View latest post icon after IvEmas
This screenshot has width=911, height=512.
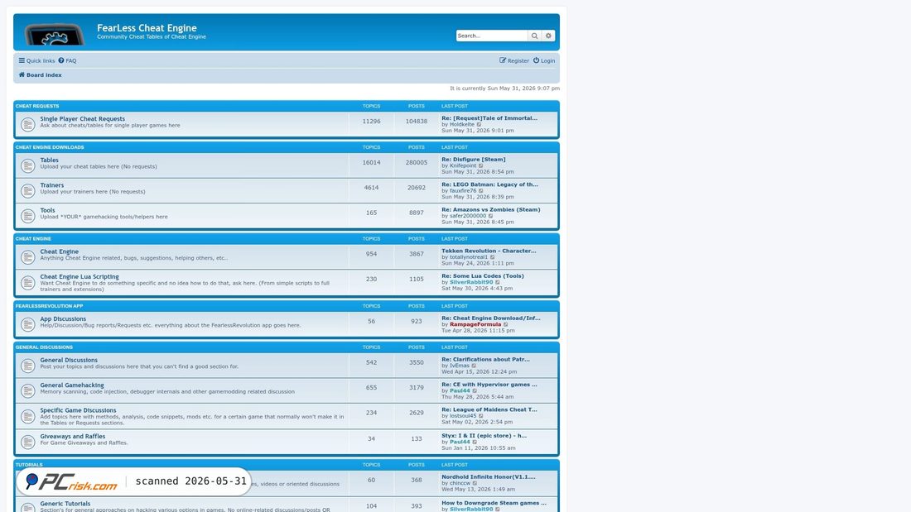tap(474, 366)
